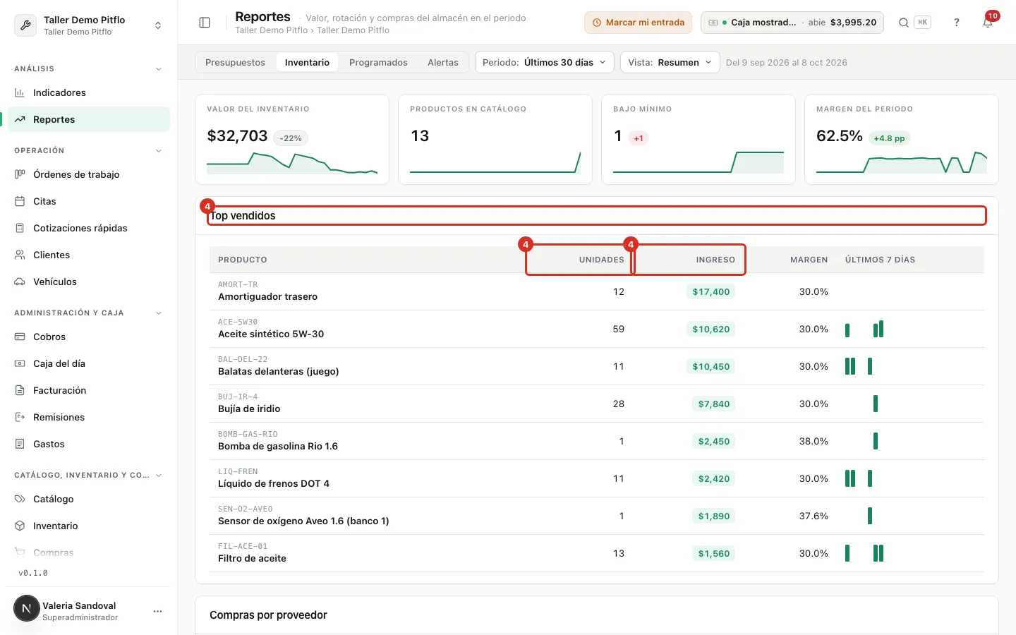Click the Cobros card icon
The width and height of the screenshot is (1016, 635).
coord(20,337)
